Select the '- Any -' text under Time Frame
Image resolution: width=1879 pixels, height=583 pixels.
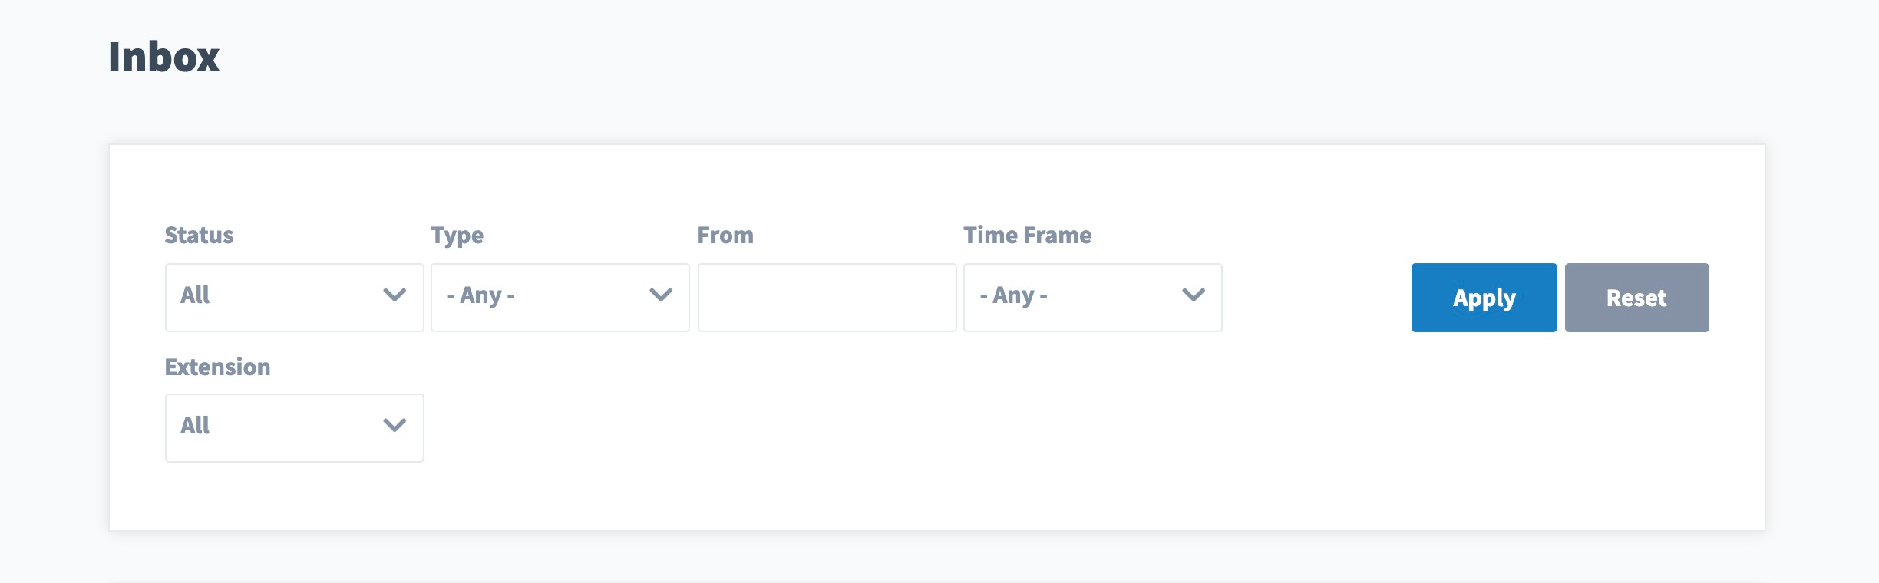pos(1013,295)
